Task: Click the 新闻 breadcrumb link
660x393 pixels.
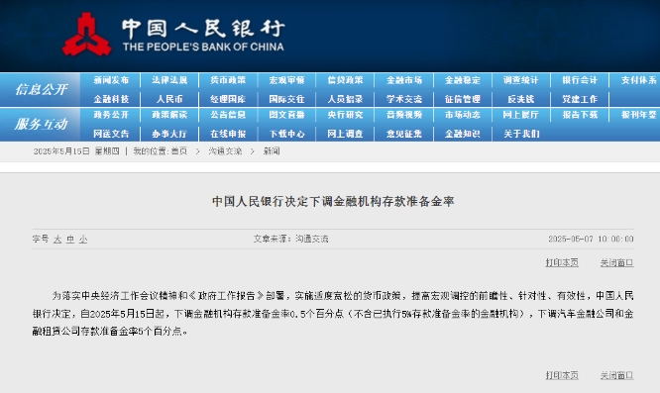Action: tap(272, 151)
